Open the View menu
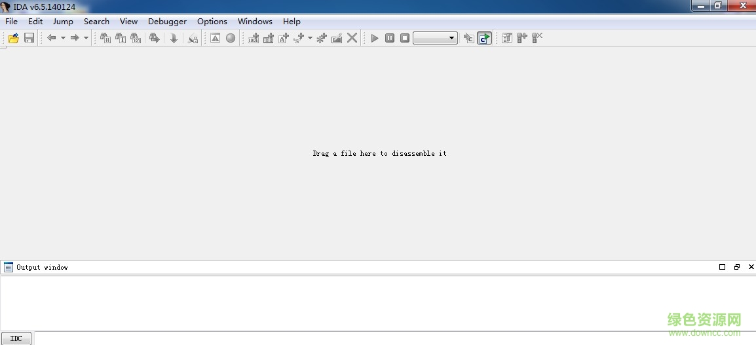 pyautogui.click(x=129, y=21)
